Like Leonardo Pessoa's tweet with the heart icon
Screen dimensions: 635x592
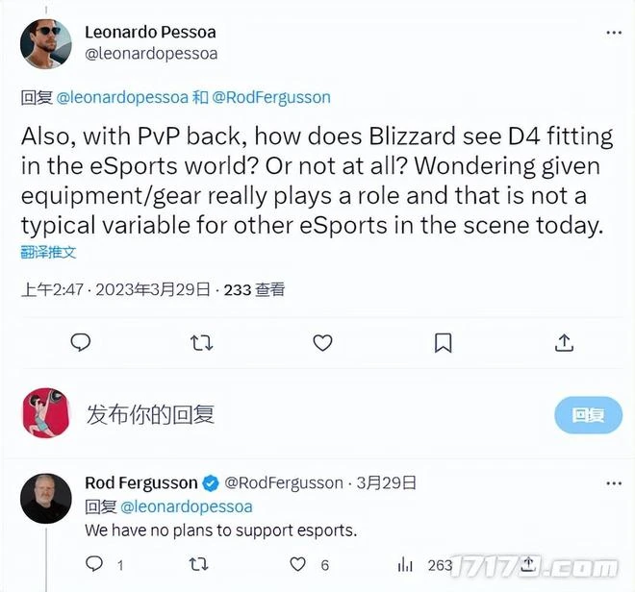coord(322,343)
